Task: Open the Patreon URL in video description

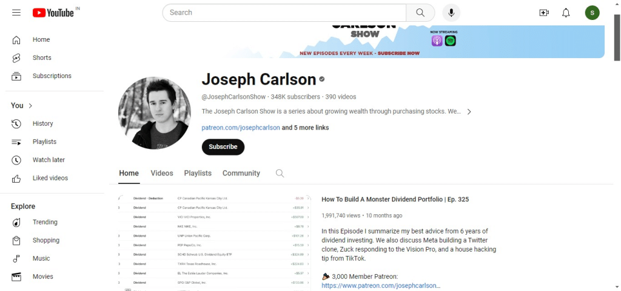Action: point(381,286)
